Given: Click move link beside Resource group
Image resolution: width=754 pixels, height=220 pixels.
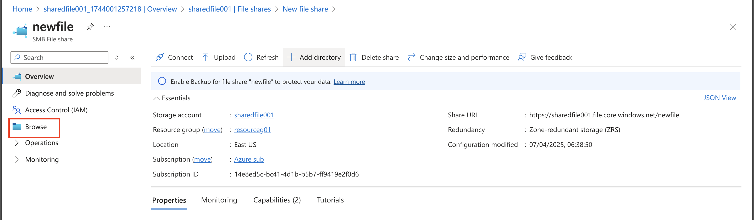Looking at the screenshot, I should coord(212,129).
